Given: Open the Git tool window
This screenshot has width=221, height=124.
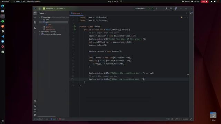Looking at the screenshot, I should [x=35, y=115].
